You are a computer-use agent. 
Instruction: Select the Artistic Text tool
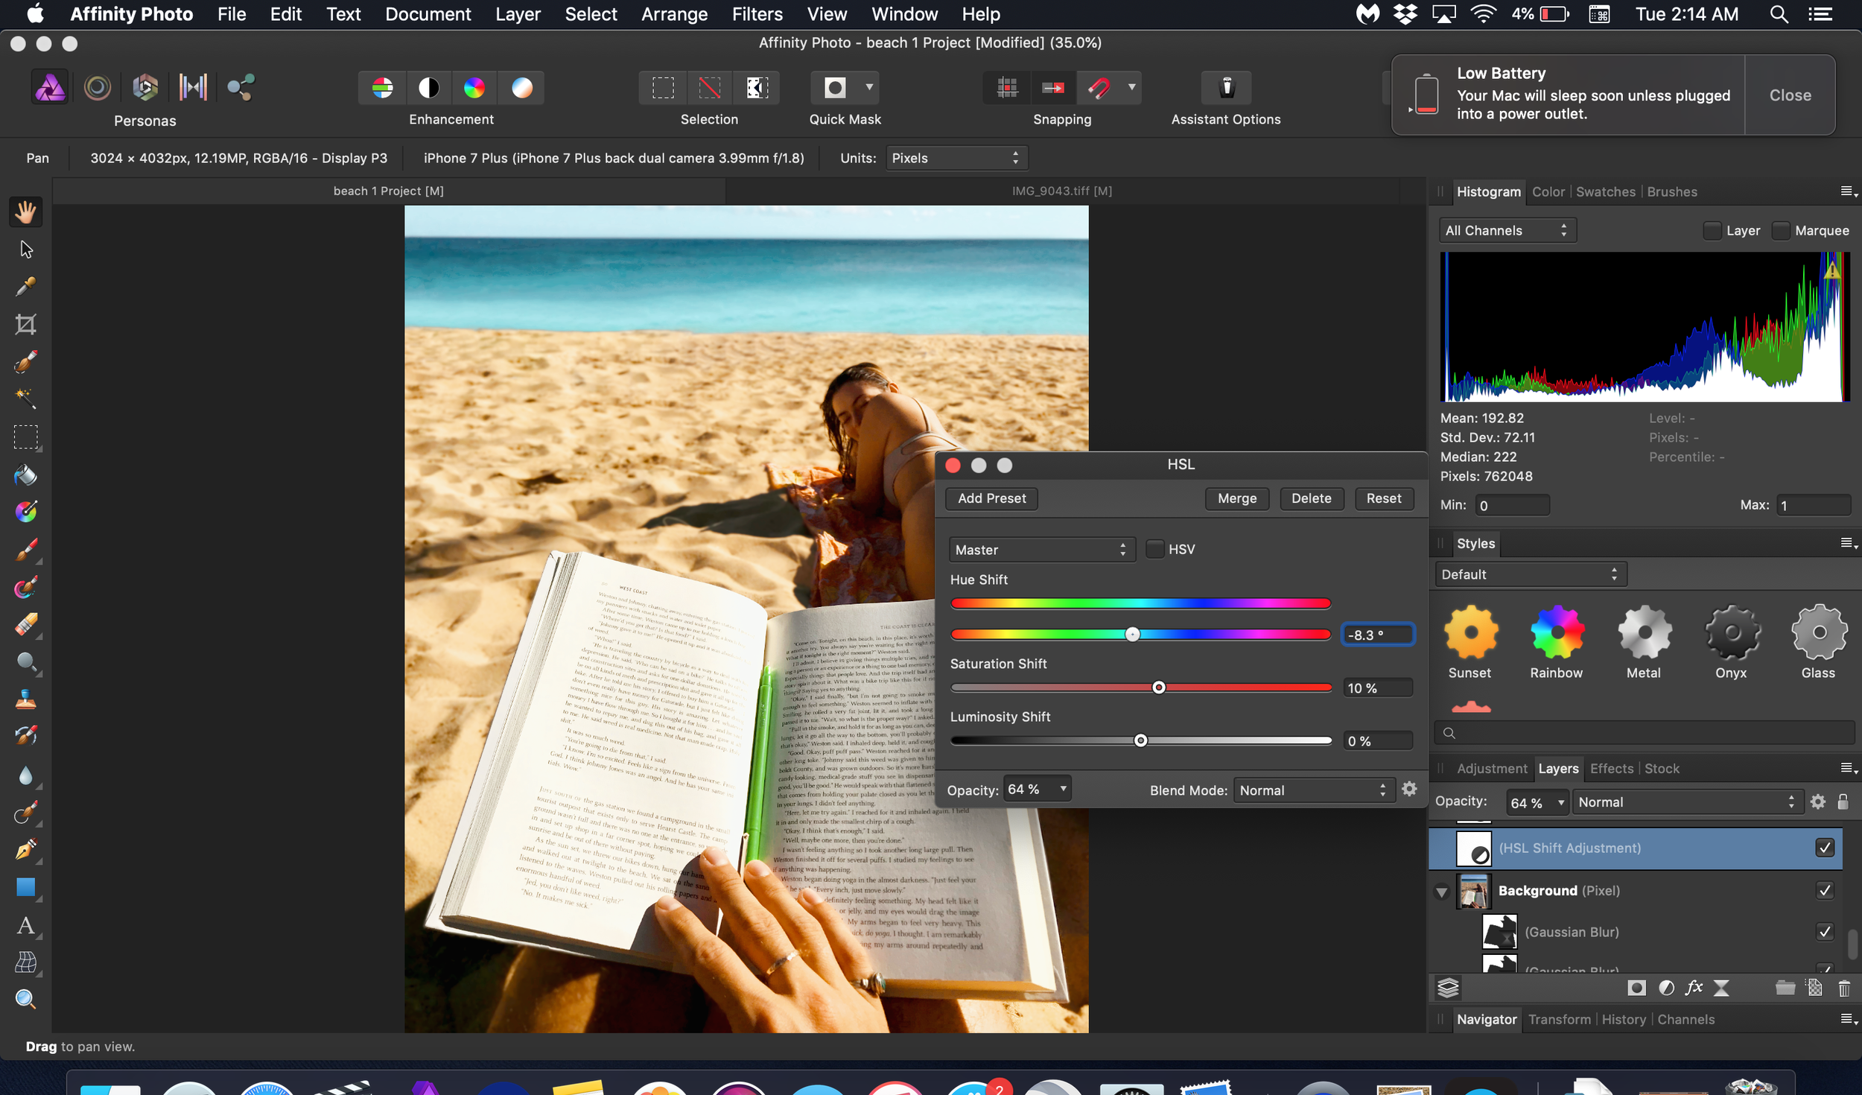(25, 926)
